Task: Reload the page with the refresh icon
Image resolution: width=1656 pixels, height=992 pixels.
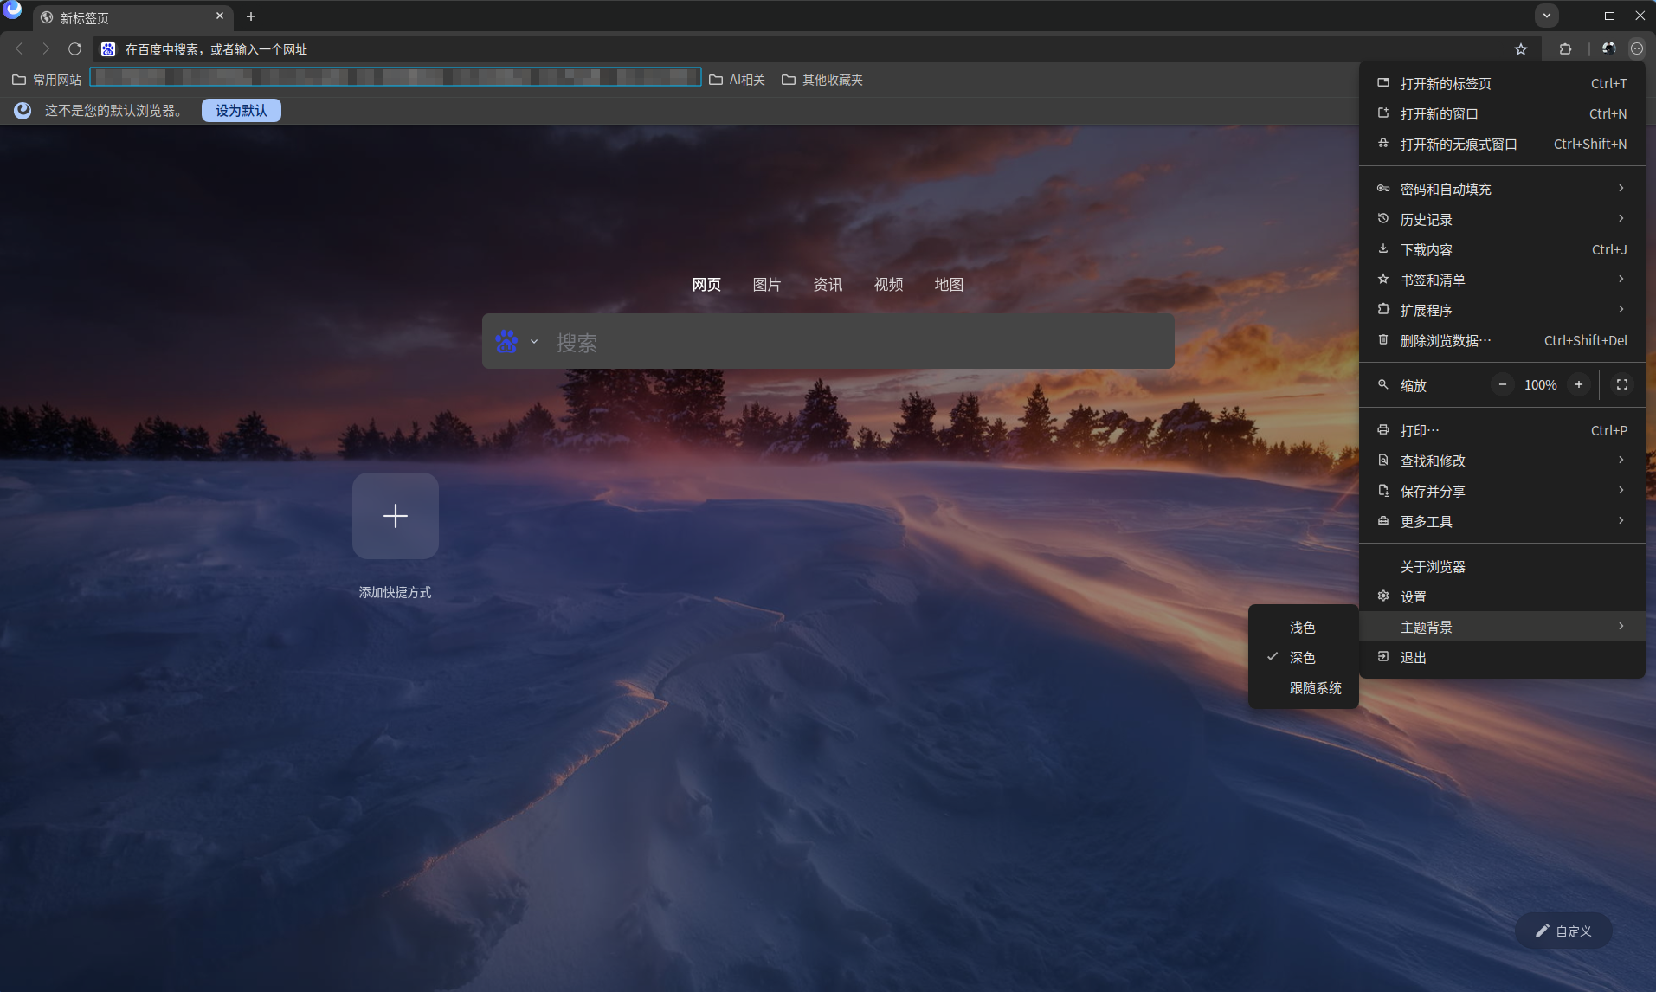Action: coord(74,49)
